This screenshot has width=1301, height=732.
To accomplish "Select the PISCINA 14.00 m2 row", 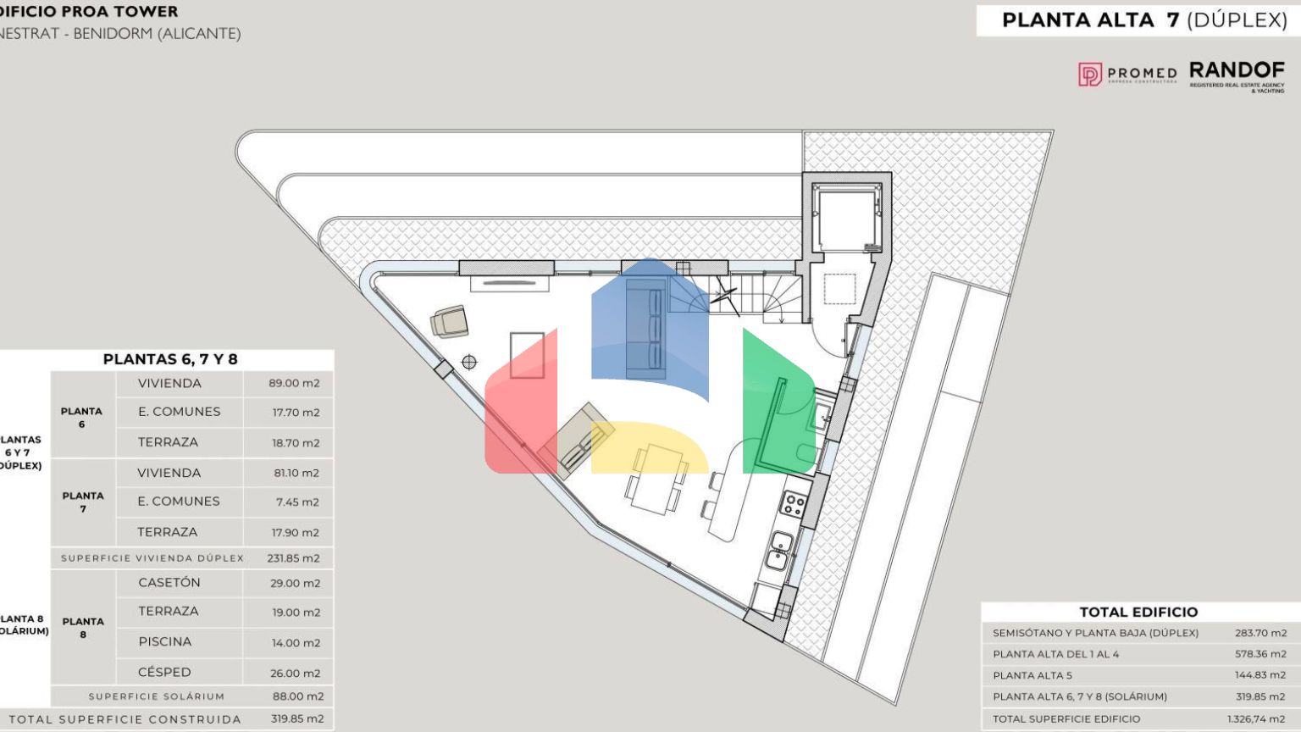I will (x=192, y=642).
